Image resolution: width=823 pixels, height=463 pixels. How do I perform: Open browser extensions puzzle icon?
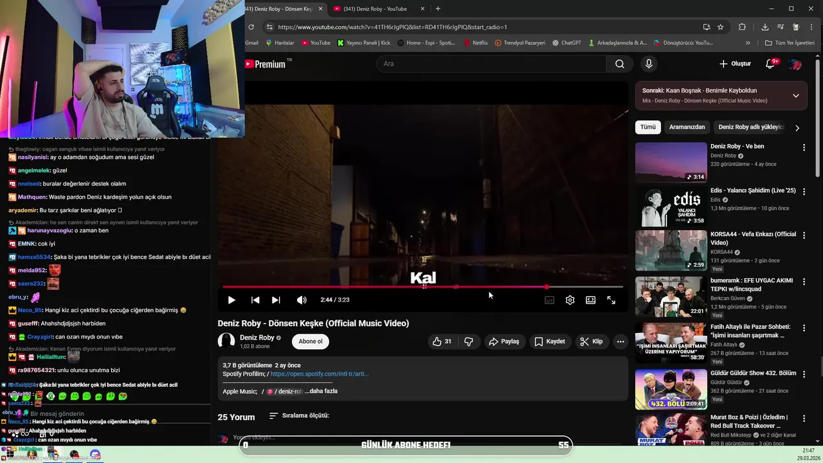[x=742, y=27]
